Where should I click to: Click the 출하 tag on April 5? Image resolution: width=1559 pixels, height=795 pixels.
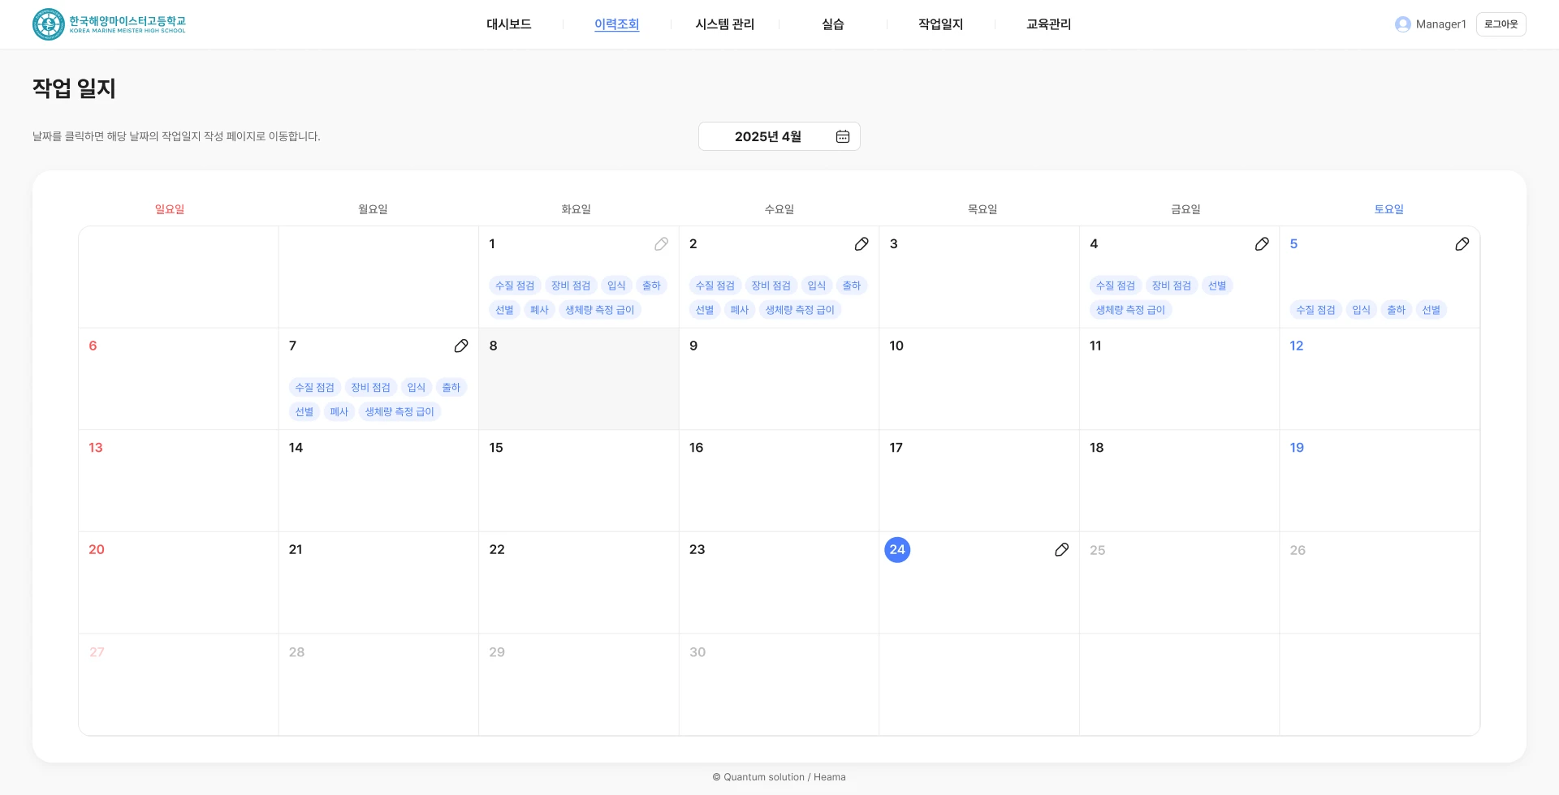point(1397,310)
